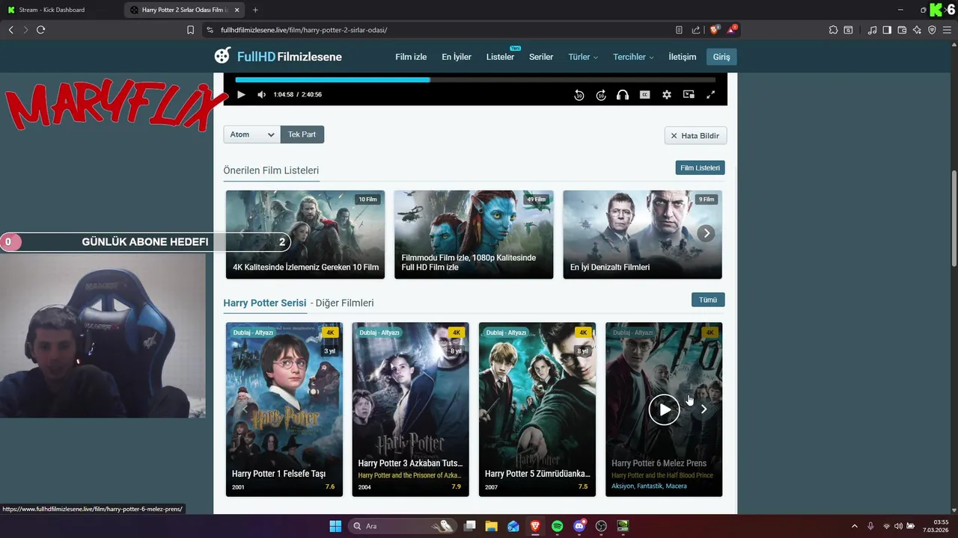Play the paused video
This screenshot has height=538, width=958.
[x=241, y=95]
